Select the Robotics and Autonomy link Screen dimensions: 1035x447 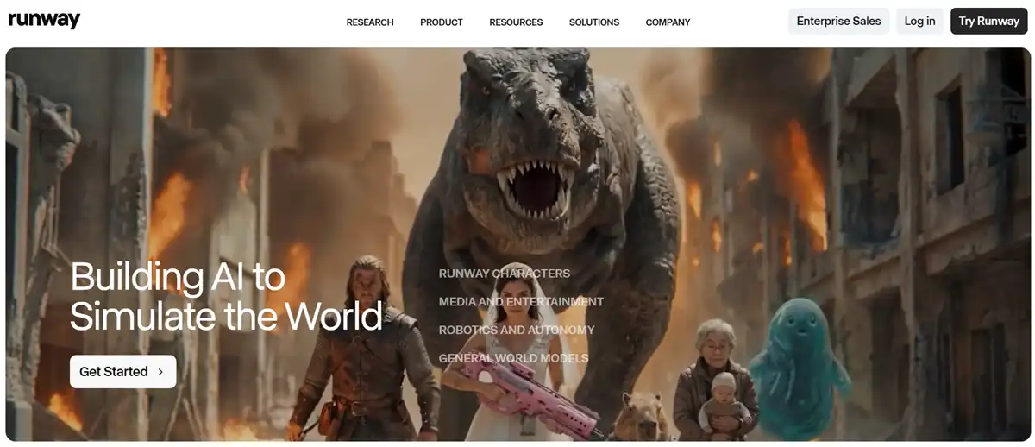(517, 330)
